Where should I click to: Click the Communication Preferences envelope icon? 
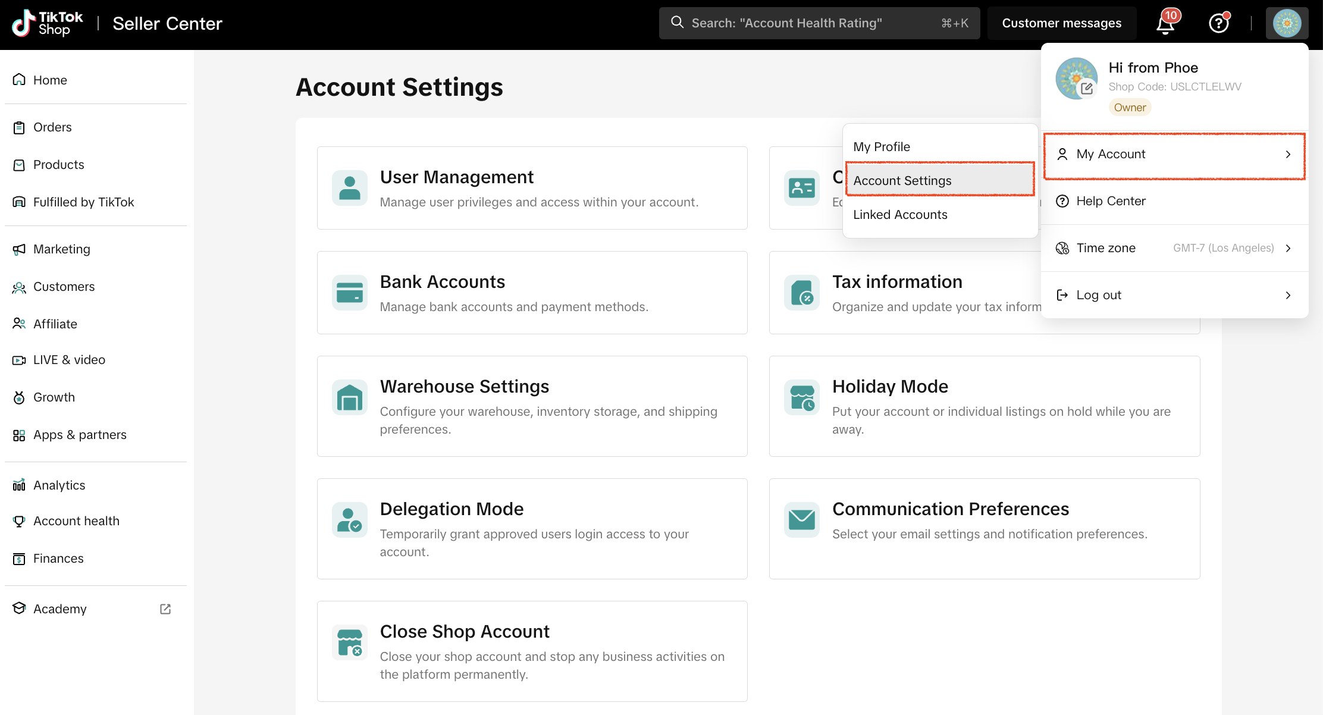(801, 520)
